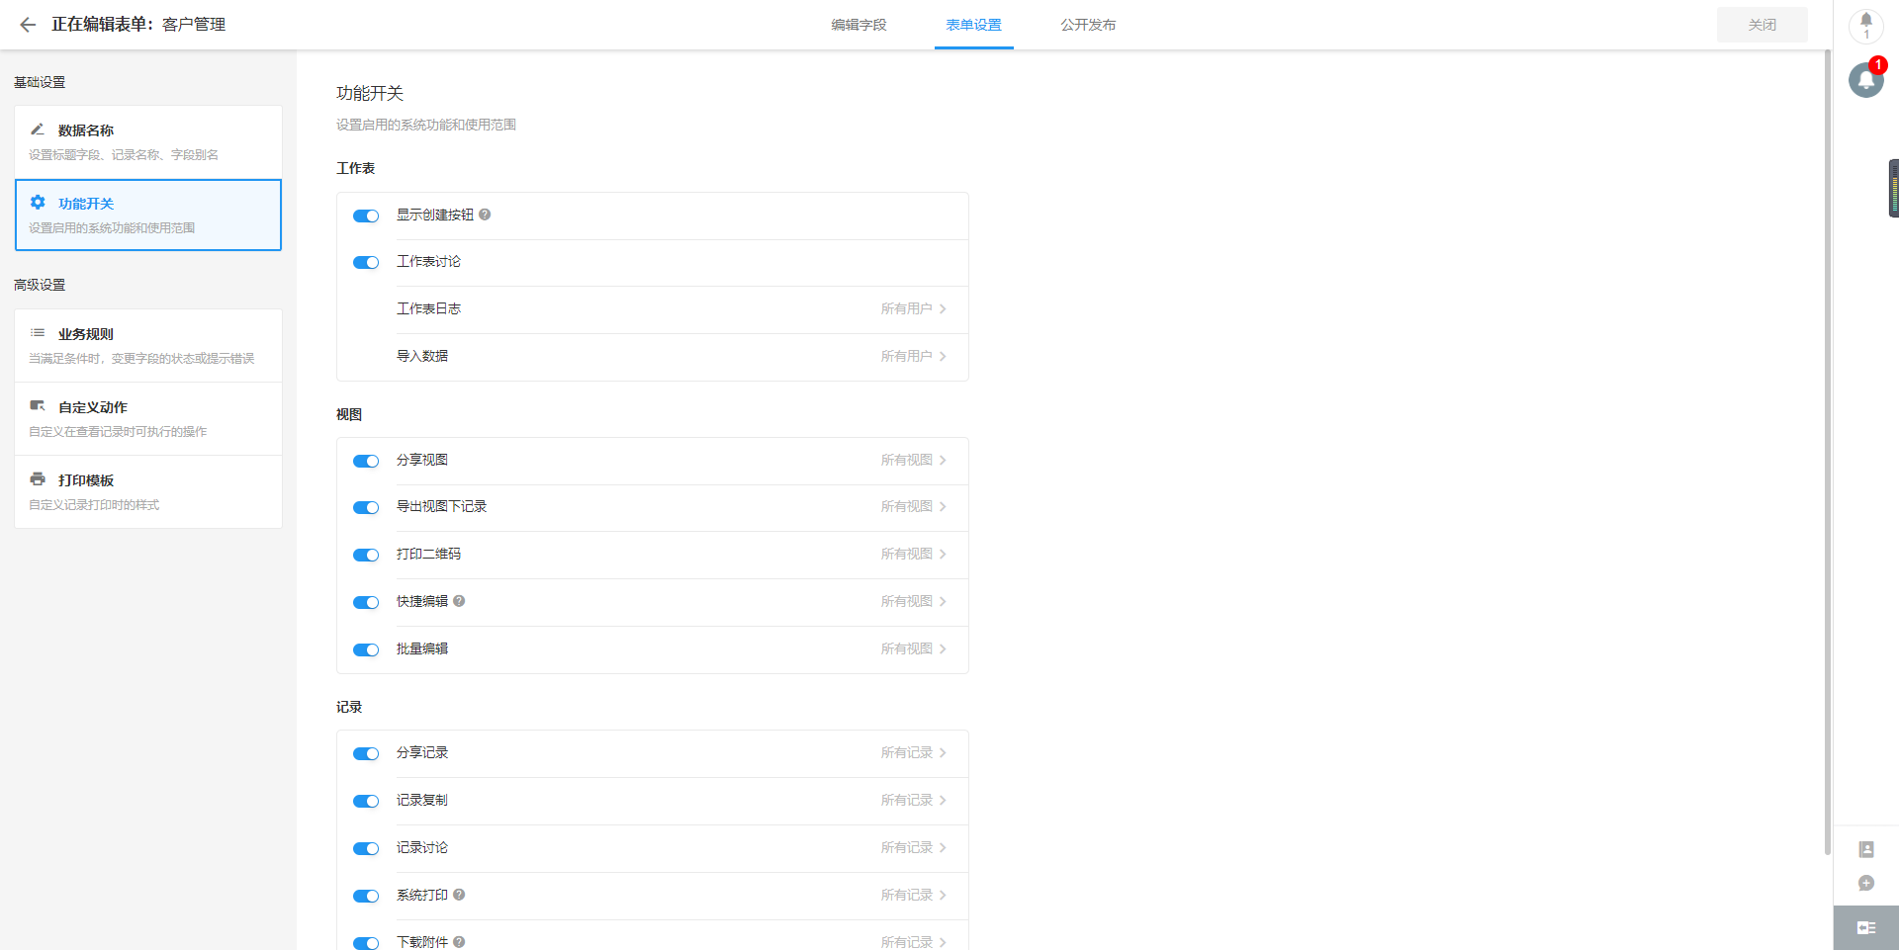
Task: Turn off 导出视图下记录 switch
Action: [366, 507]
